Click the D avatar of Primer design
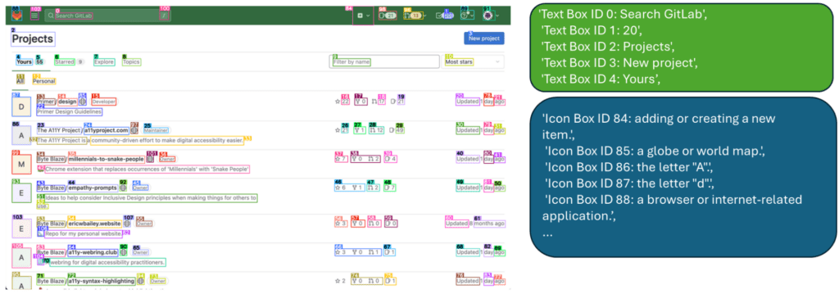The image size is (839, 303). click(x=21, y=107)
